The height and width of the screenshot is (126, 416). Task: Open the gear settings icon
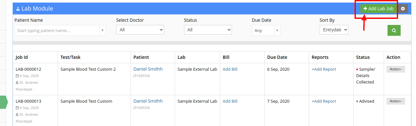(403, 9)
